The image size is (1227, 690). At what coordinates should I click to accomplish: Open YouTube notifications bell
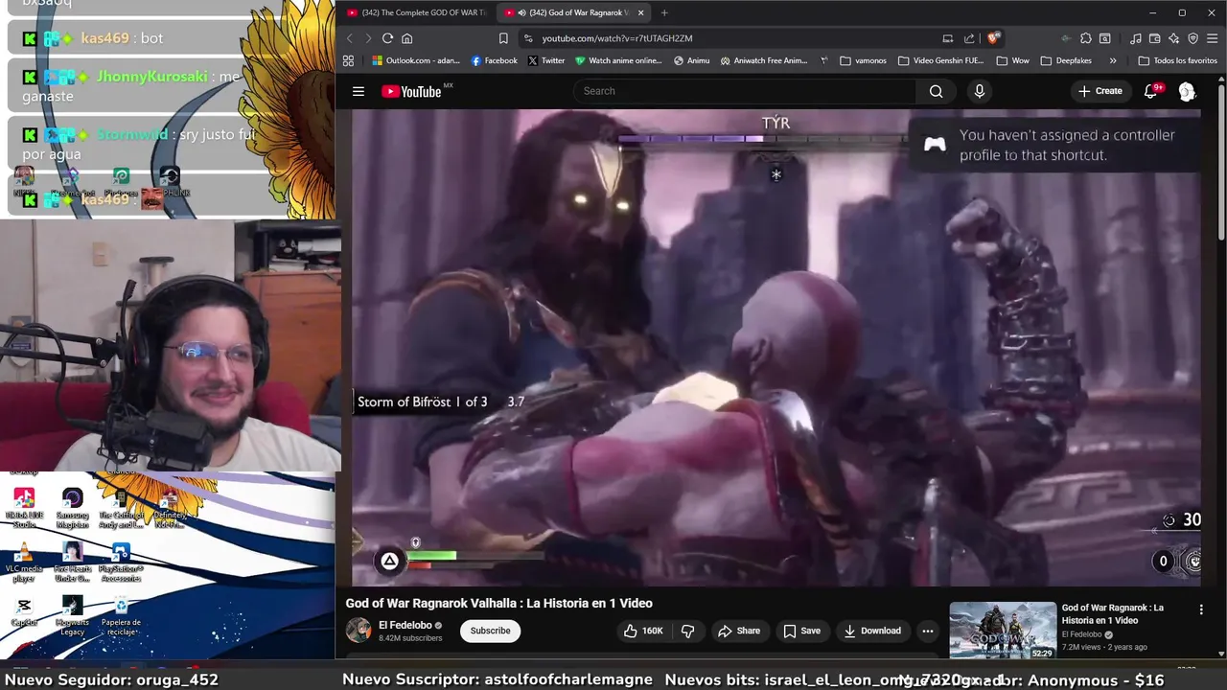[x=1151, y=91]
